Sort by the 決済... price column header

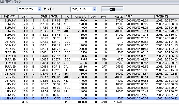[x=55, y=17]
